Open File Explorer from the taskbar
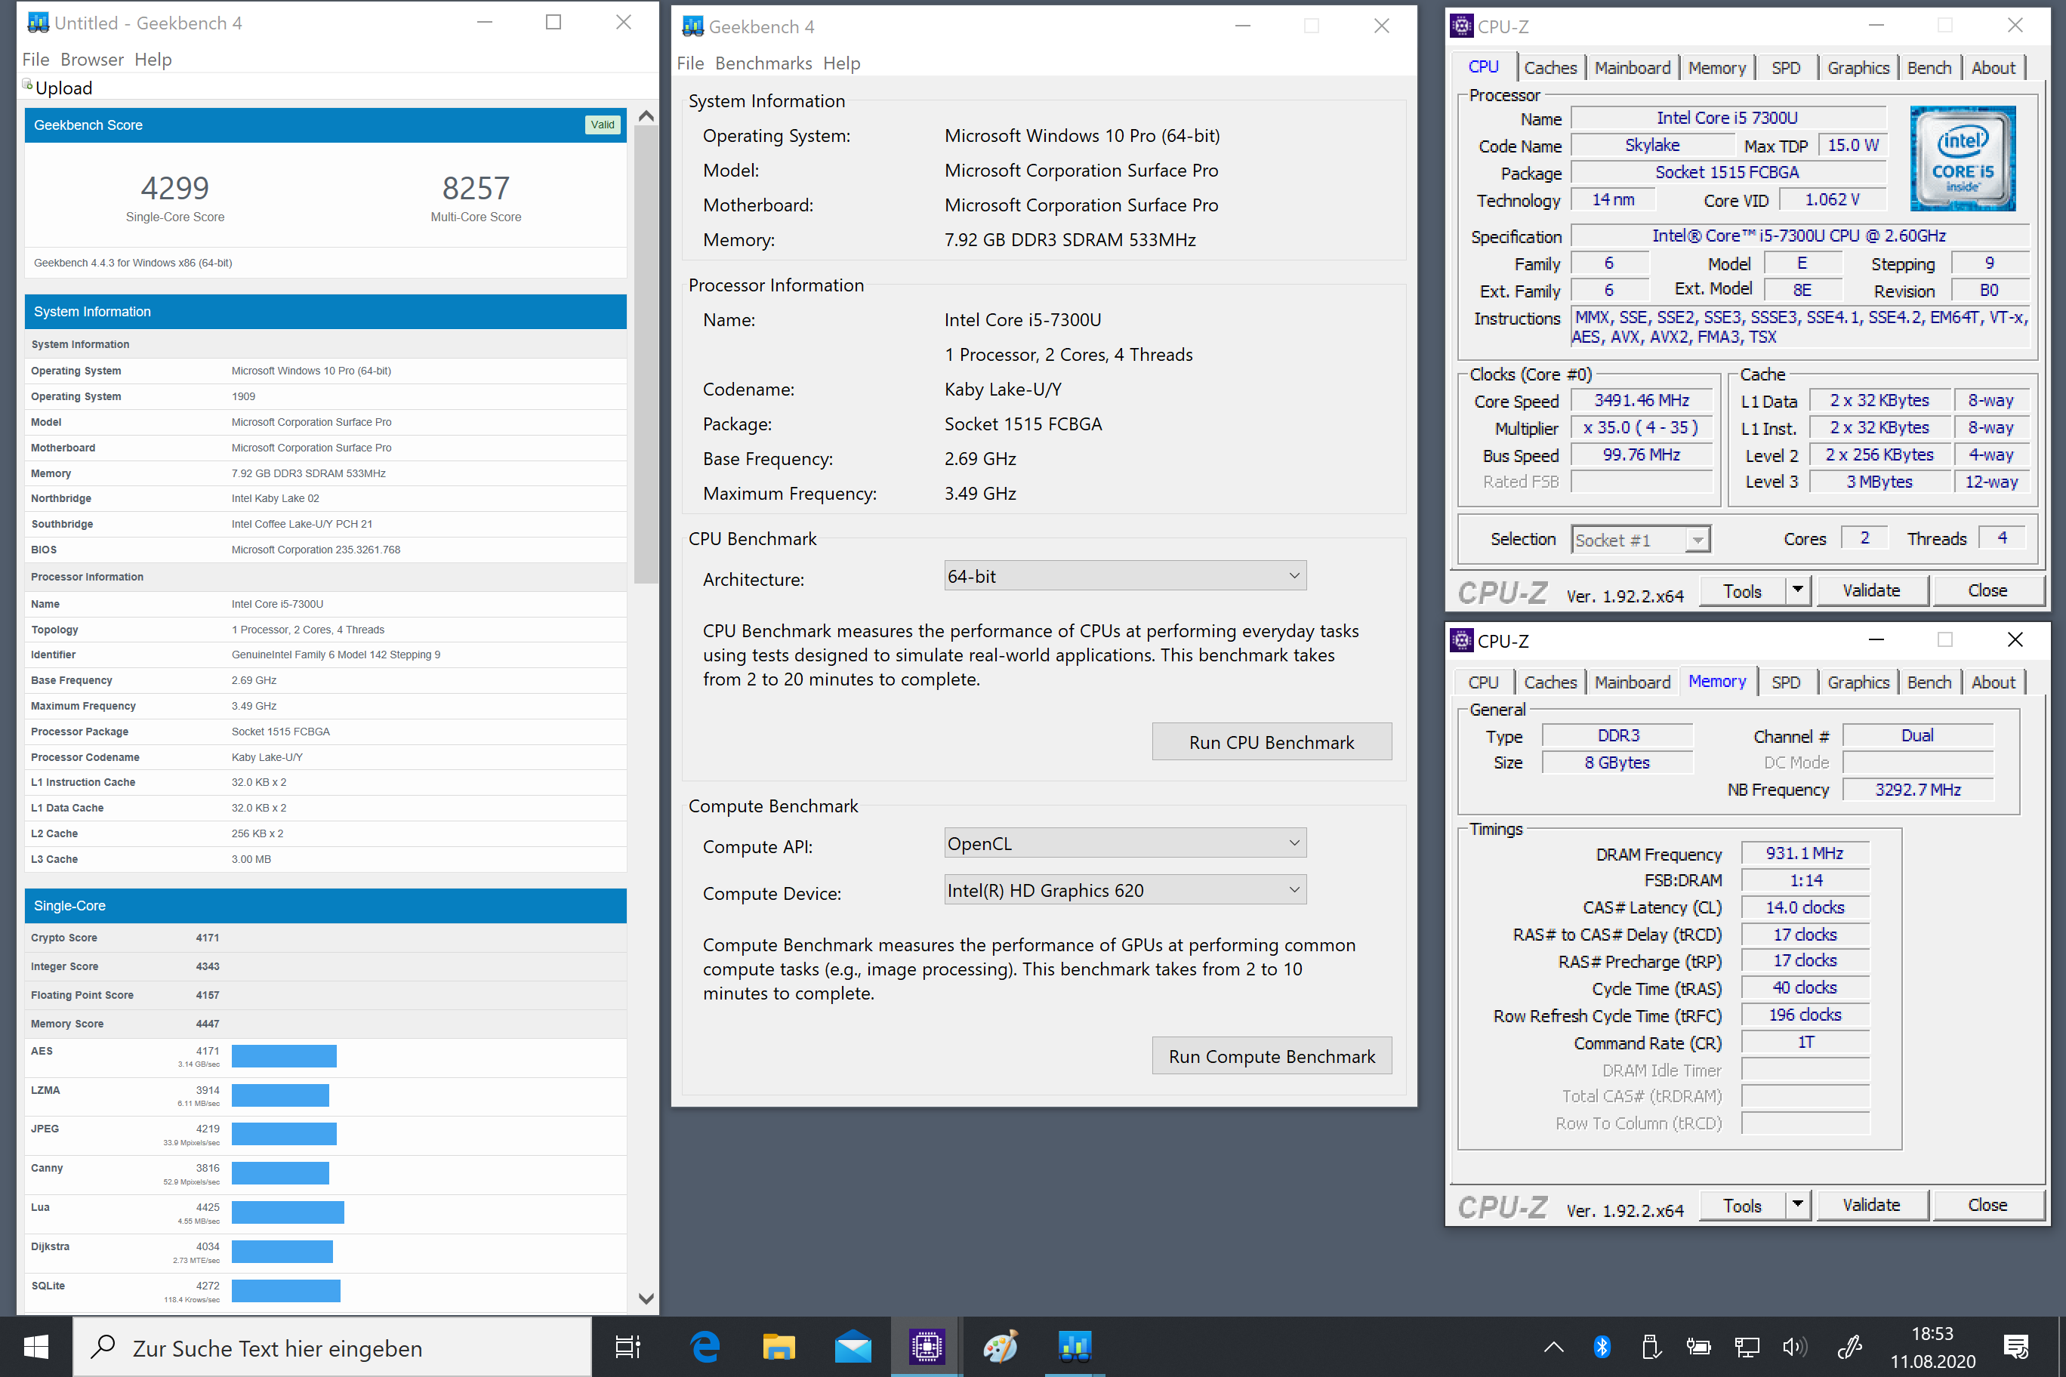The height and width of the screenshot is (1377, 2066). coord(779,1346)
